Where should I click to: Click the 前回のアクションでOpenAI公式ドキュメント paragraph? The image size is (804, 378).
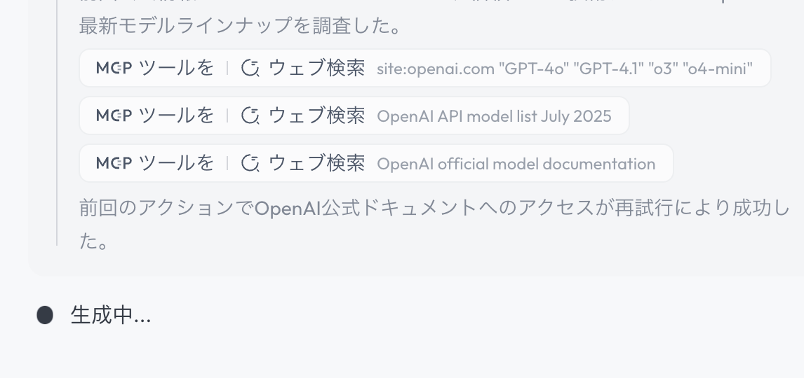pyautogui.click(x=435, y=225)
